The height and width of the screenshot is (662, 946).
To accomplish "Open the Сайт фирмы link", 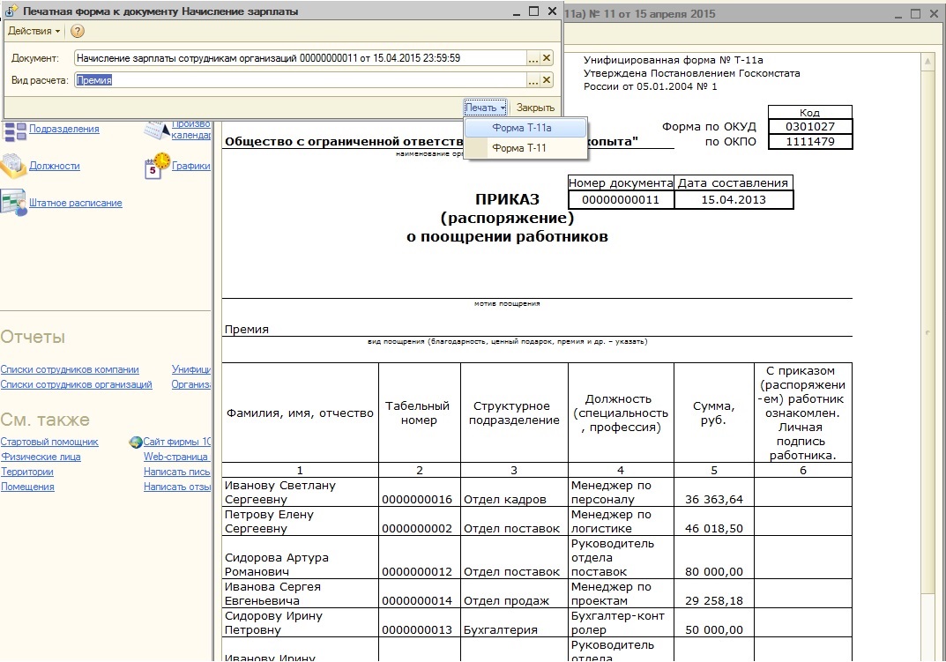I will 177,442.
